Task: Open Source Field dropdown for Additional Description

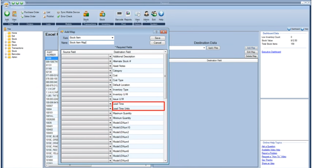Action: (110, 57)
